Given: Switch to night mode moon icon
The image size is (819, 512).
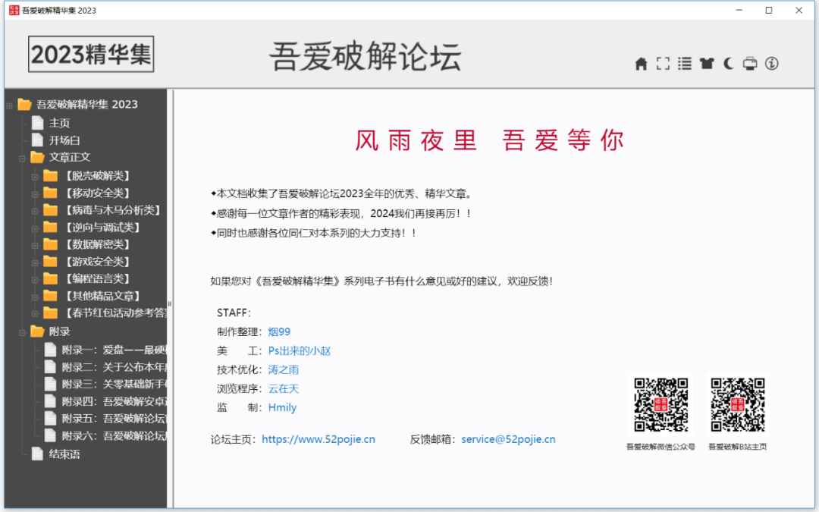Looking at the screenshot, I should [728, 64].
